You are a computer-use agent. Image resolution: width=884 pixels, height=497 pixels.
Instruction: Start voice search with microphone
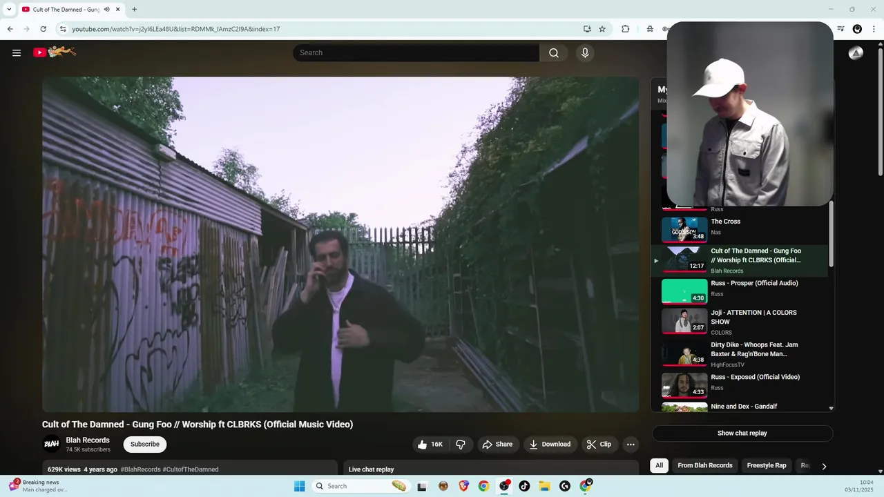(x=585, y=52)
